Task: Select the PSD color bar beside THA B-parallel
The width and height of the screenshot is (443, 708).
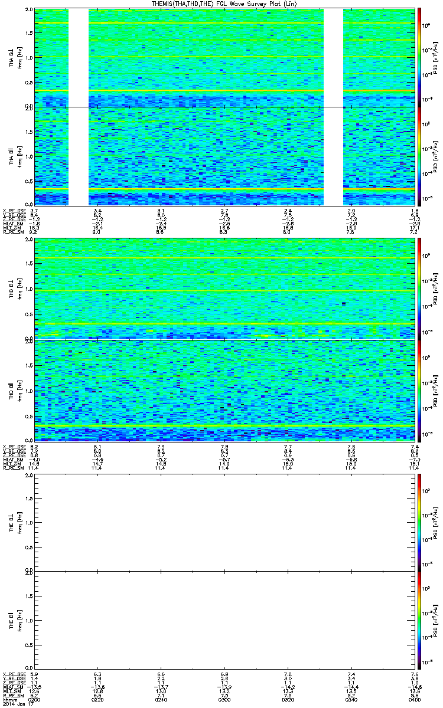Action: 419,156
